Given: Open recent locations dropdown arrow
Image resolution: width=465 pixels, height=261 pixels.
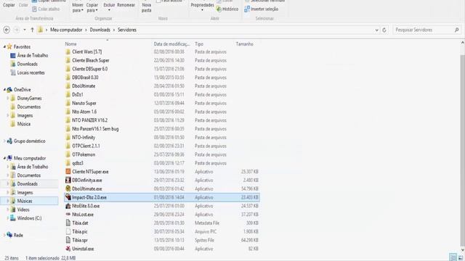Looking at the screenshot, I should coord(25,30).
